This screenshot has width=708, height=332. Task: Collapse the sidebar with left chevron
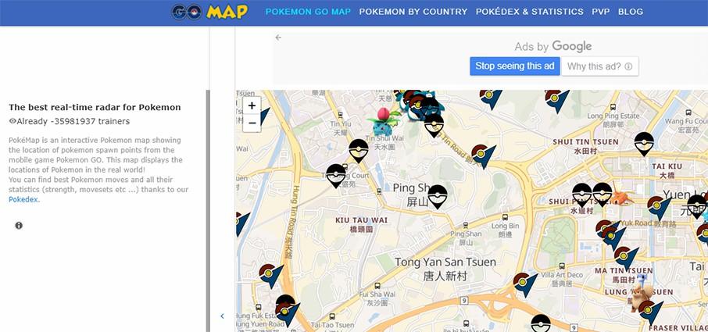point(222,316)
